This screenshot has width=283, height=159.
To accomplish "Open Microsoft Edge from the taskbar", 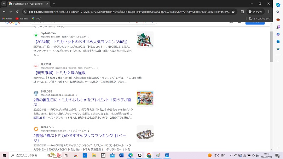I will 131,155.
